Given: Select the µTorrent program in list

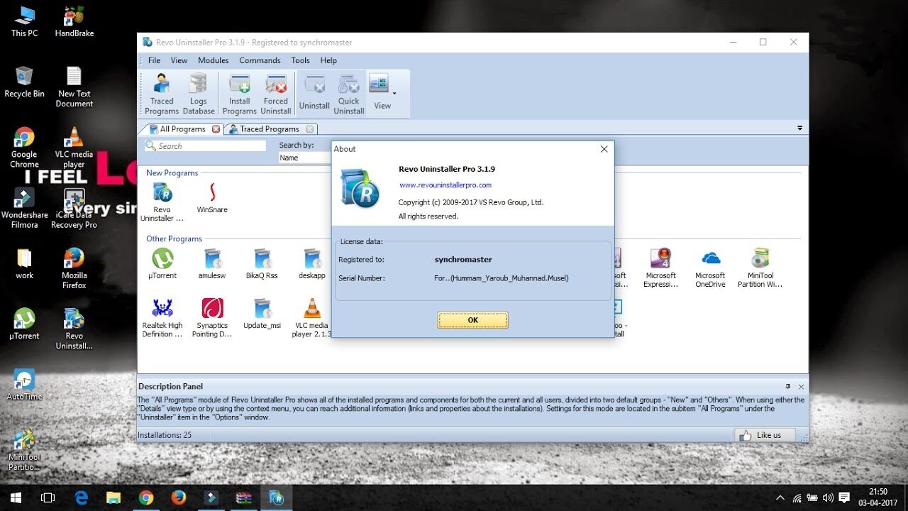Looking at the screenshot, I should tap(162, 263).
